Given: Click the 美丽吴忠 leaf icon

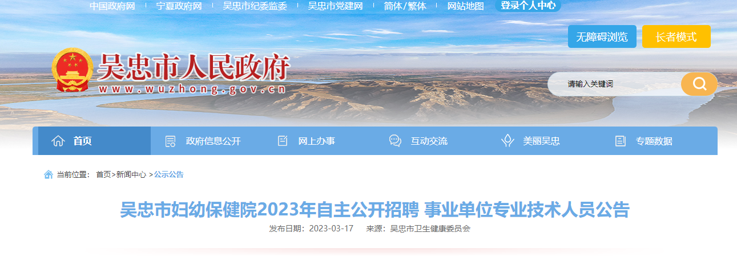Looking at the screenshot, I should click(508, 141).
